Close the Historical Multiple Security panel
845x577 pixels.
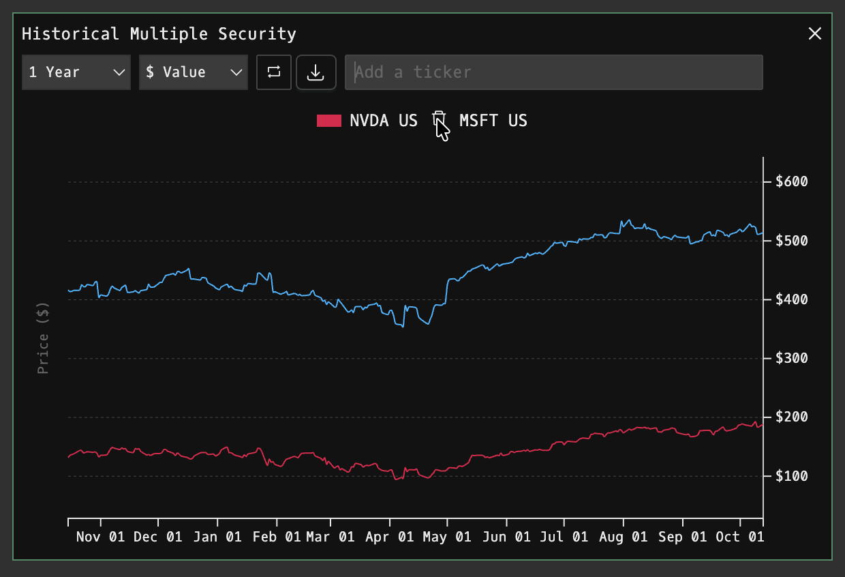coord(814,33)
